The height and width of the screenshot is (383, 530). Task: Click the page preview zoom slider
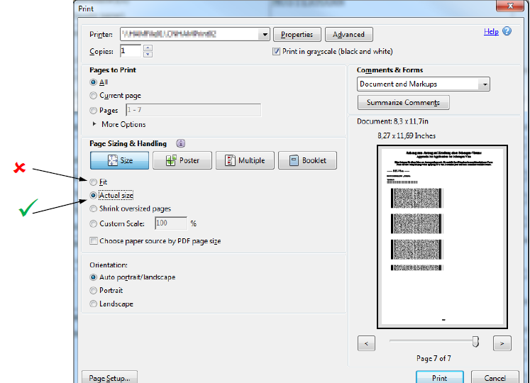point(433,343)
